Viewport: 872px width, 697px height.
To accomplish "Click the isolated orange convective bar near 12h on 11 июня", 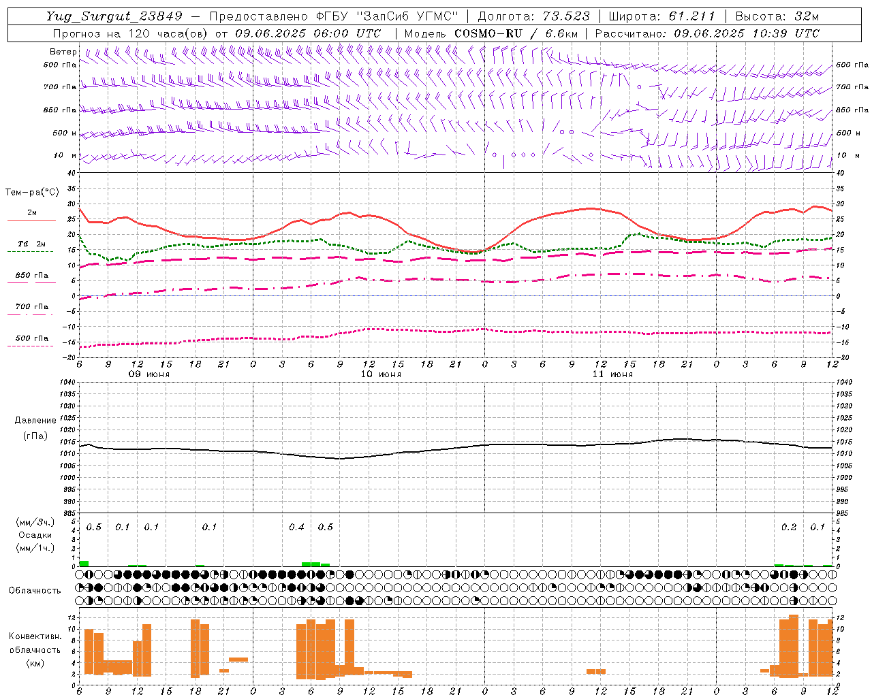I will pyautogui.click(x=596, y=671).
